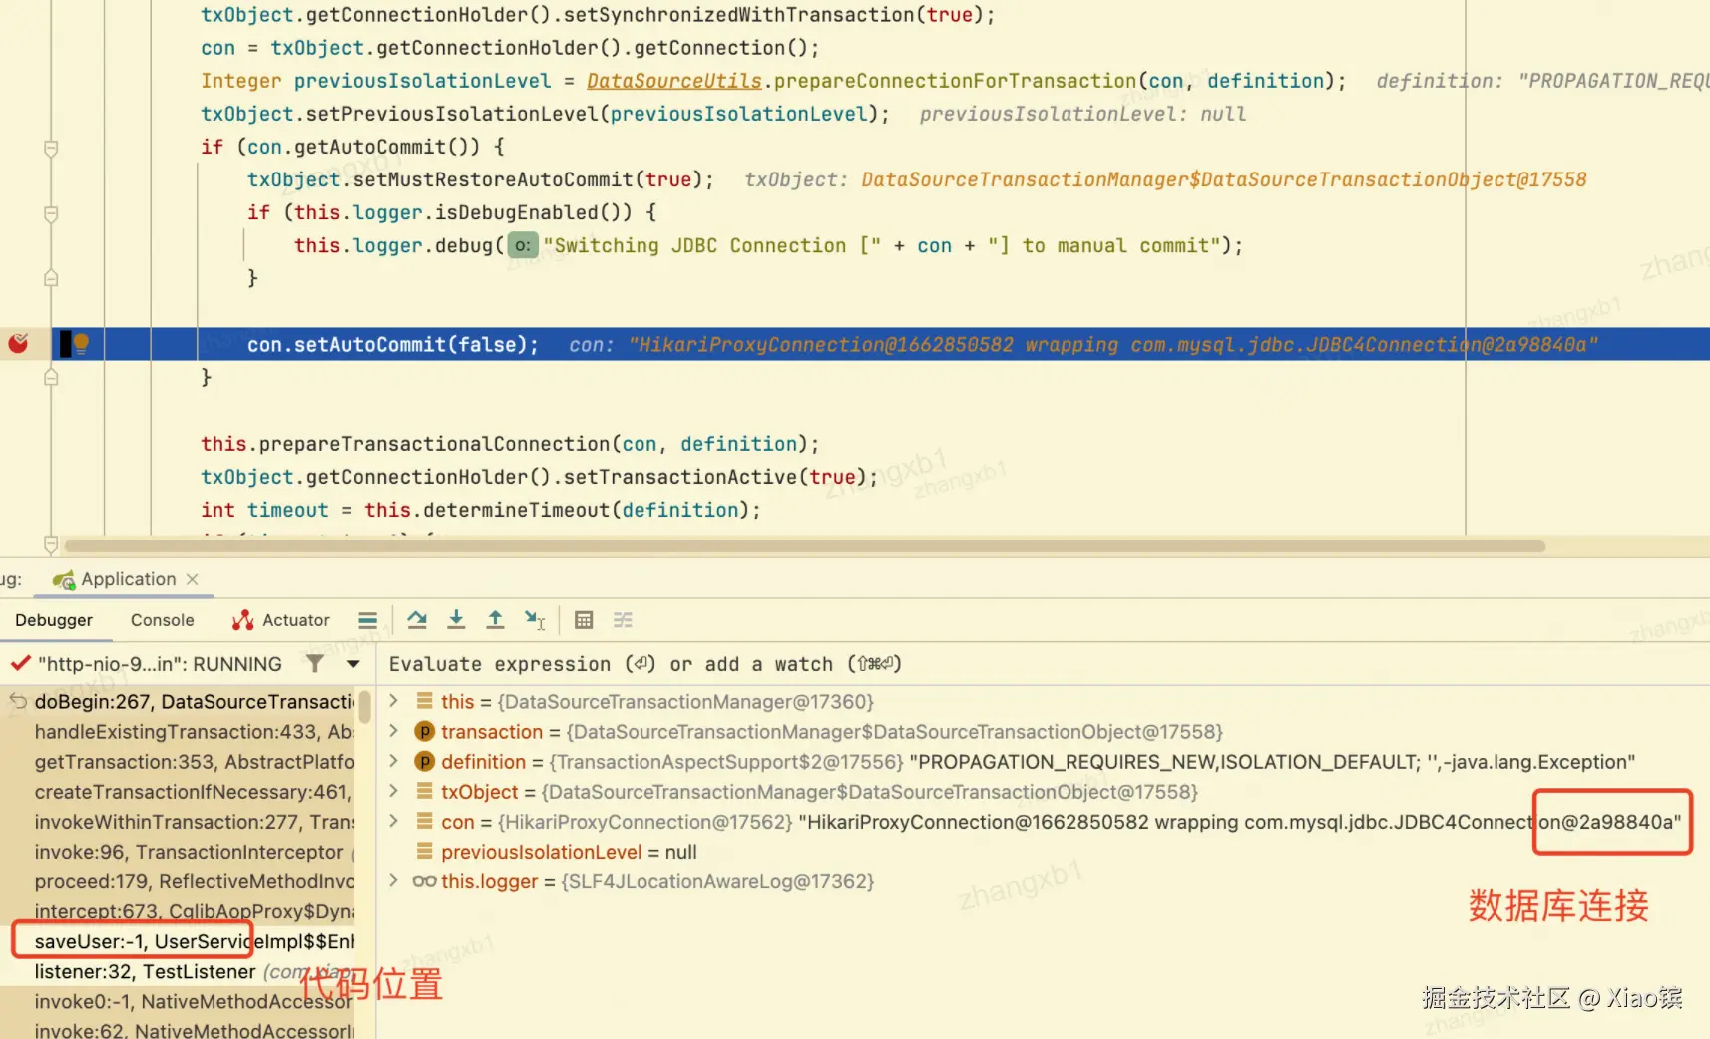Image resolution: width=1710 pixels, height=1039 pixels.
Task: Expand the 'this' variable node
Action: click(394, 701)
